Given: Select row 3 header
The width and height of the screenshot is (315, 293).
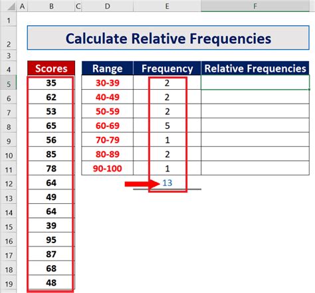Looking at the screenshot, I should pyautogui.click(x=9, y=56).
